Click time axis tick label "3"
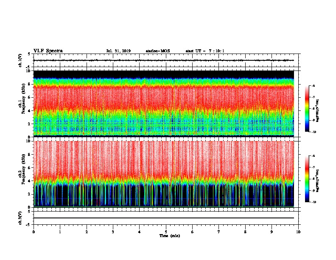This screenshot has width=336, height=260. click(113, 232)
